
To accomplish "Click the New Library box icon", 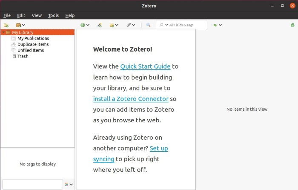I will click(x=18, y=25).
